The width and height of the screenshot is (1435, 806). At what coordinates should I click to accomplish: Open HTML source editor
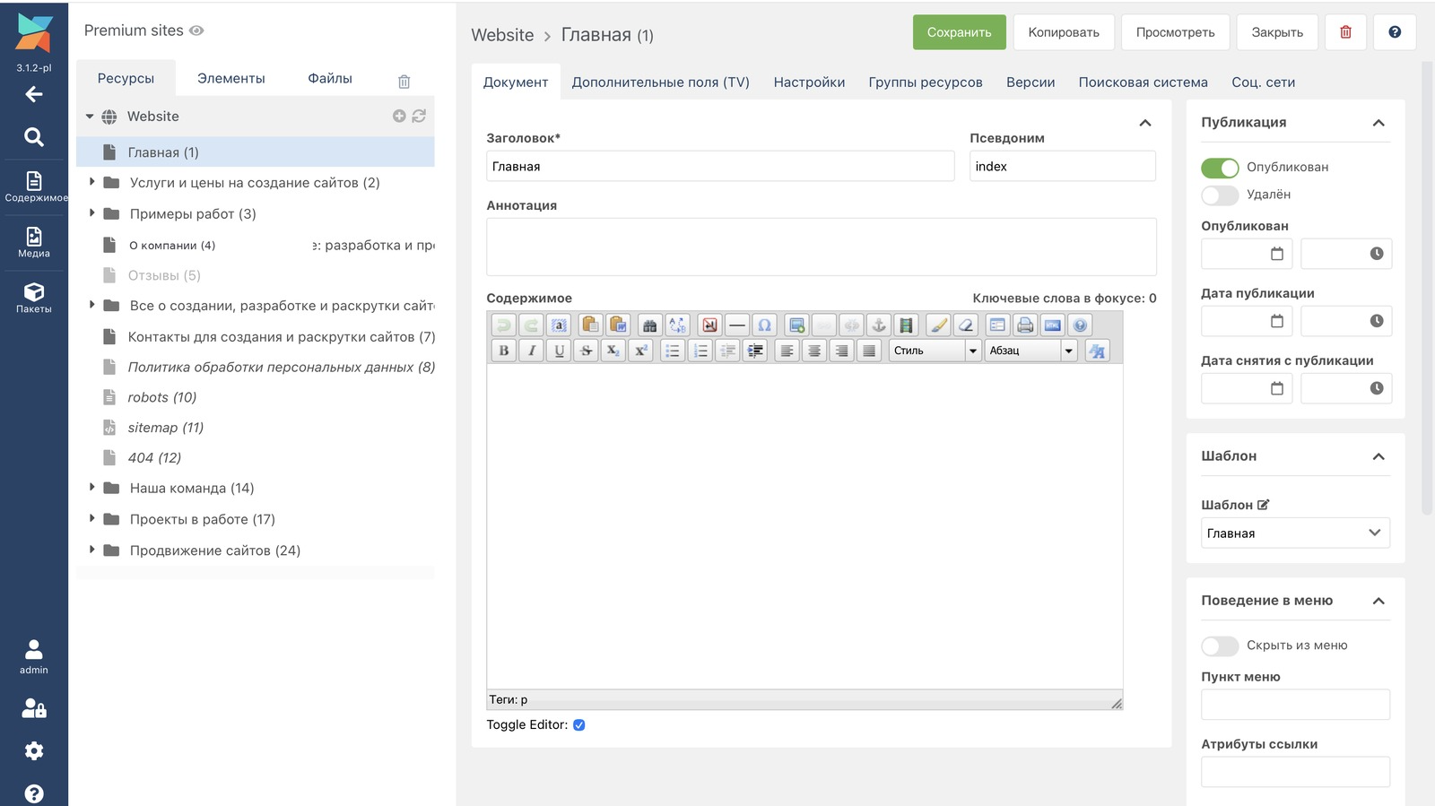[x=1053, y=325]
